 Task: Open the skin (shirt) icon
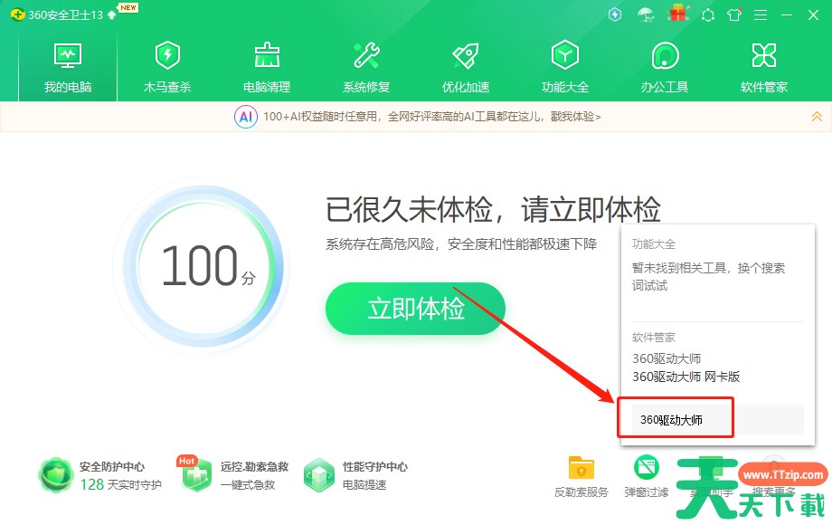point(735,14)
